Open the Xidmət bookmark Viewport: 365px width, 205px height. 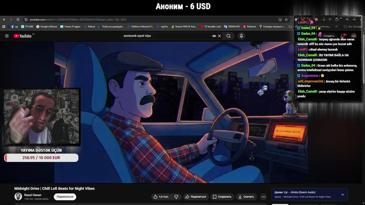click(89, 26)
